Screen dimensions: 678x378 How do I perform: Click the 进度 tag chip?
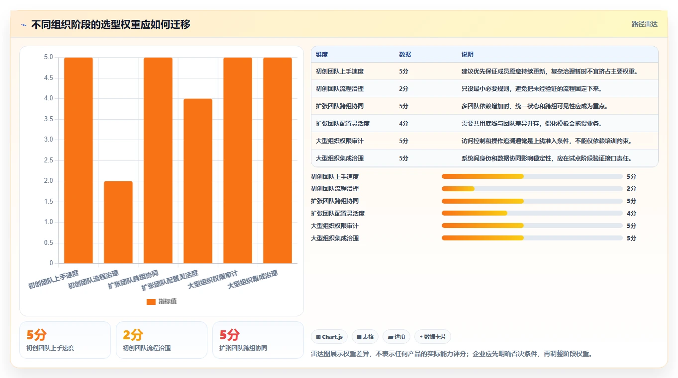(396, 337)
